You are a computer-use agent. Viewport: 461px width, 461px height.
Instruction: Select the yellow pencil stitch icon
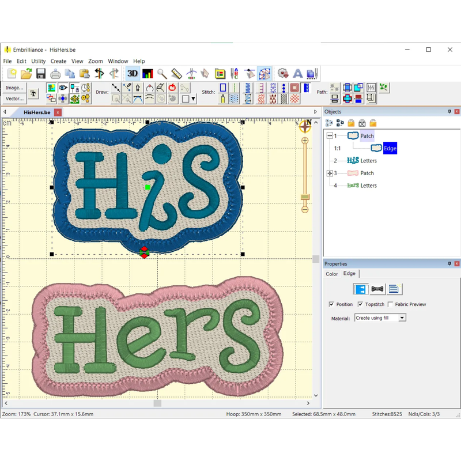click(x=223, y=99)
